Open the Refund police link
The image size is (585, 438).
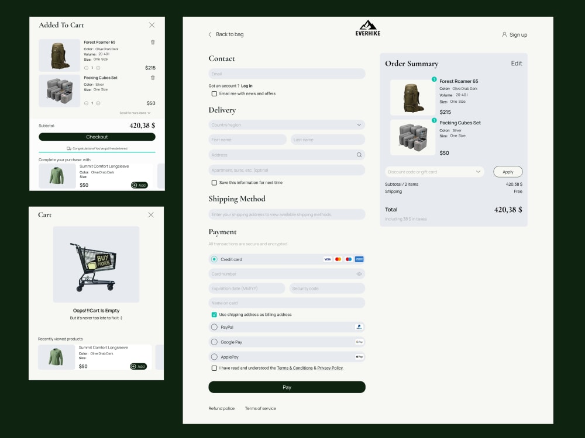coord(222,409)
